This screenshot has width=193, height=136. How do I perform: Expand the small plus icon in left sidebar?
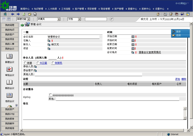[16, 105]
